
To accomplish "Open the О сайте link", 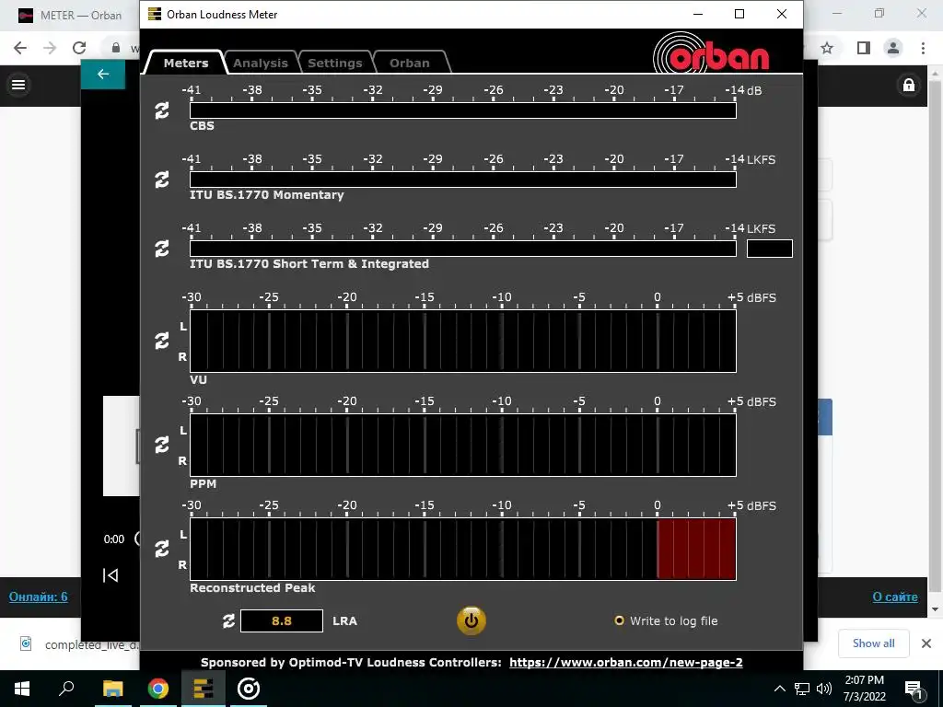I will tap(895, 597).
